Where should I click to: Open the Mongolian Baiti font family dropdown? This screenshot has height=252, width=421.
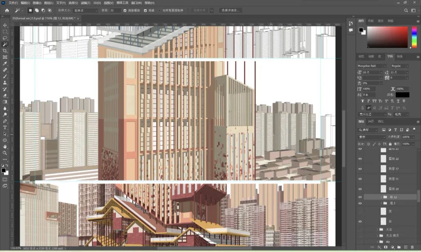(x=371, y=66)
